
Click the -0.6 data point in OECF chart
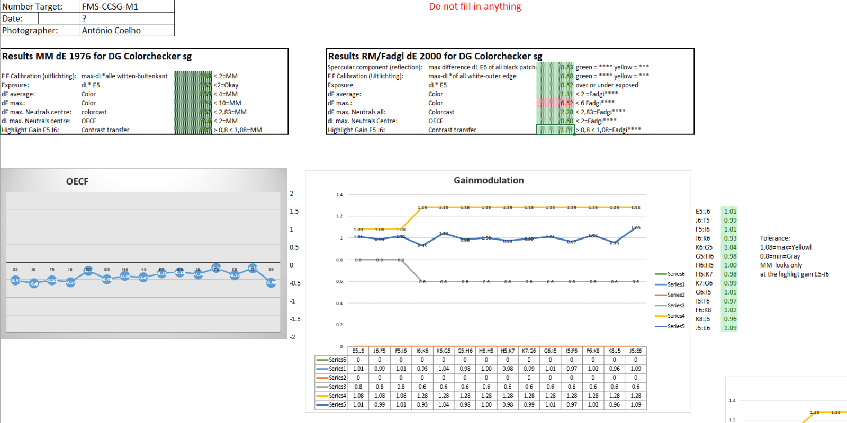coord(34,284)
